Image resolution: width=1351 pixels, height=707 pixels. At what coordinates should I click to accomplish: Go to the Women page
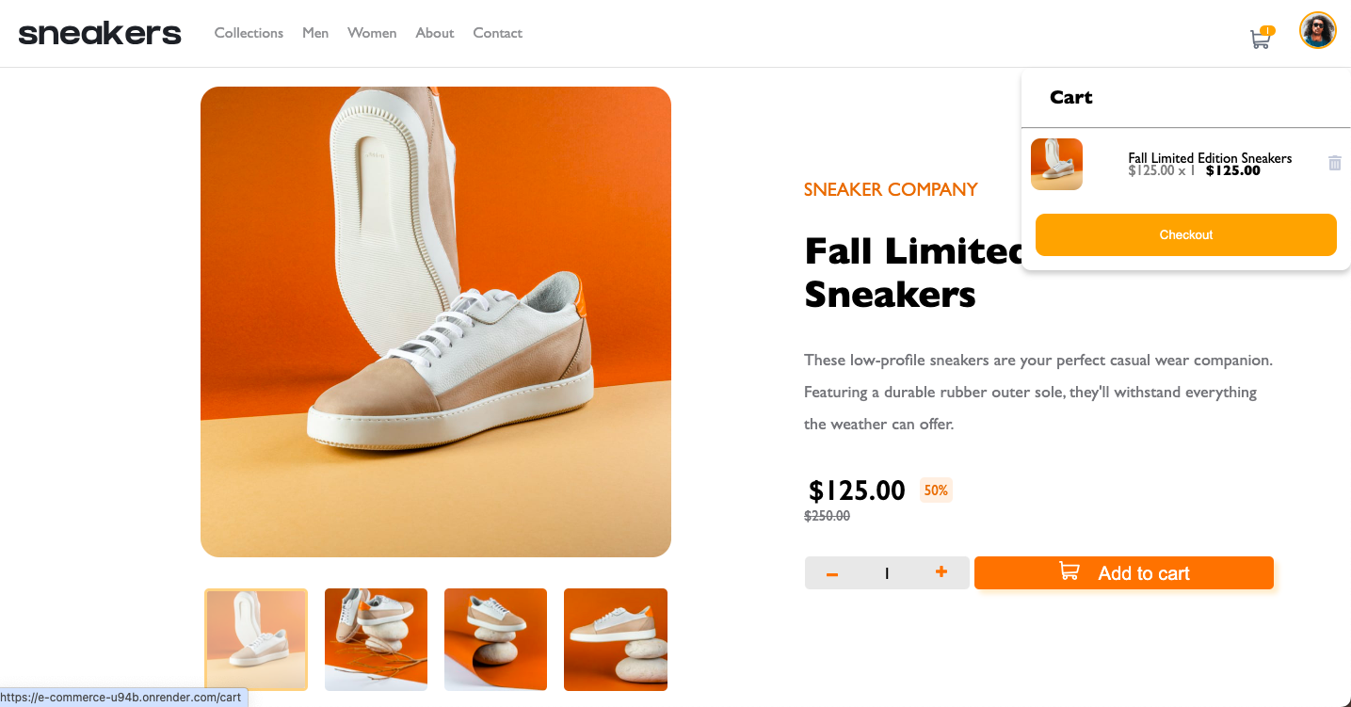[372, 33]
